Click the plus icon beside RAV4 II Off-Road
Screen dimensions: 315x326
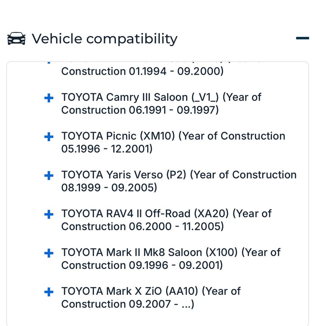pyautogui.click(x=49, y=214)
